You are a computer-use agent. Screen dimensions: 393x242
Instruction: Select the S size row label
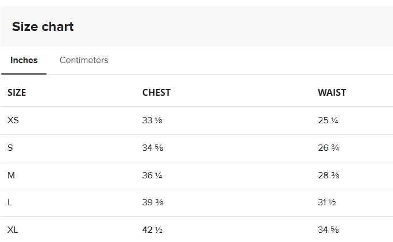click(10, 148)
